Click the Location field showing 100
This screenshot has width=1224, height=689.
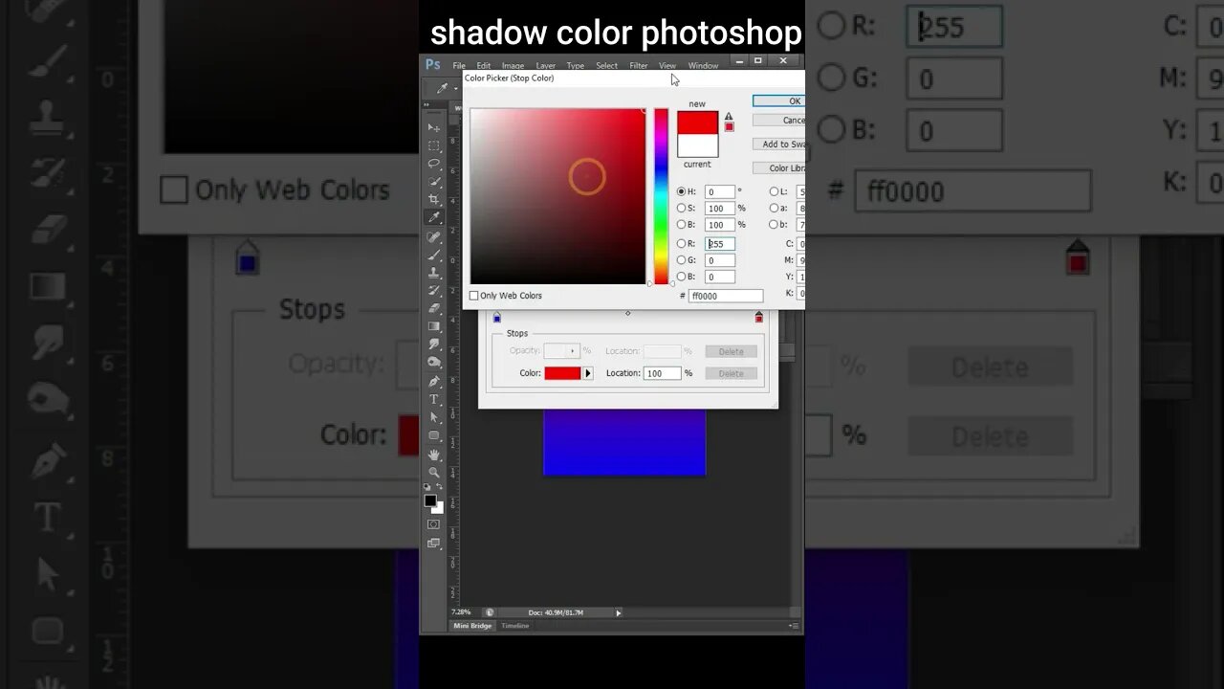(662, 373)
